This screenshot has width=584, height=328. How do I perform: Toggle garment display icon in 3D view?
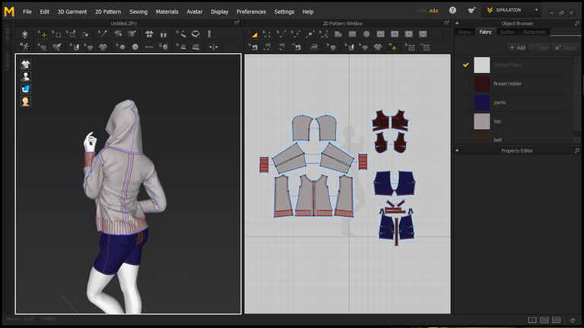(25, 65)
